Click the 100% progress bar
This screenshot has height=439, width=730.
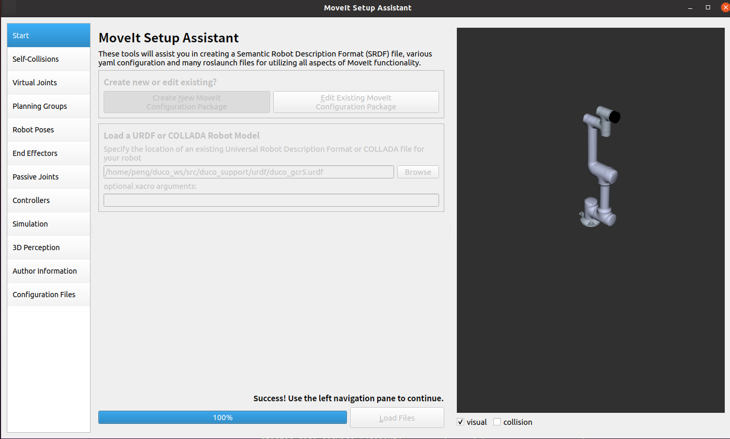click(x=222, y=418)
